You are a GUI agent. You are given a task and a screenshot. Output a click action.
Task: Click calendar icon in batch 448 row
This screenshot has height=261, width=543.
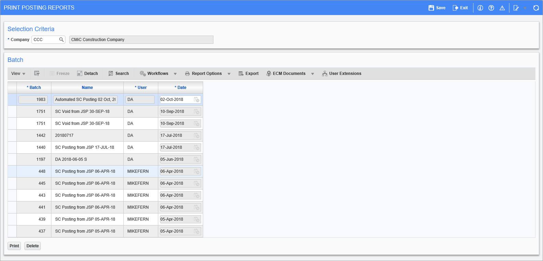tap(197, 171)
